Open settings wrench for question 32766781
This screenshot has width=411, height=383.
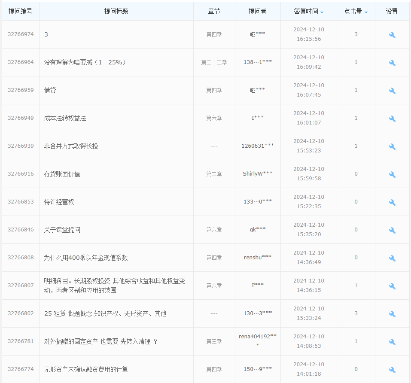pyautogui.click(x=392, y=341)
